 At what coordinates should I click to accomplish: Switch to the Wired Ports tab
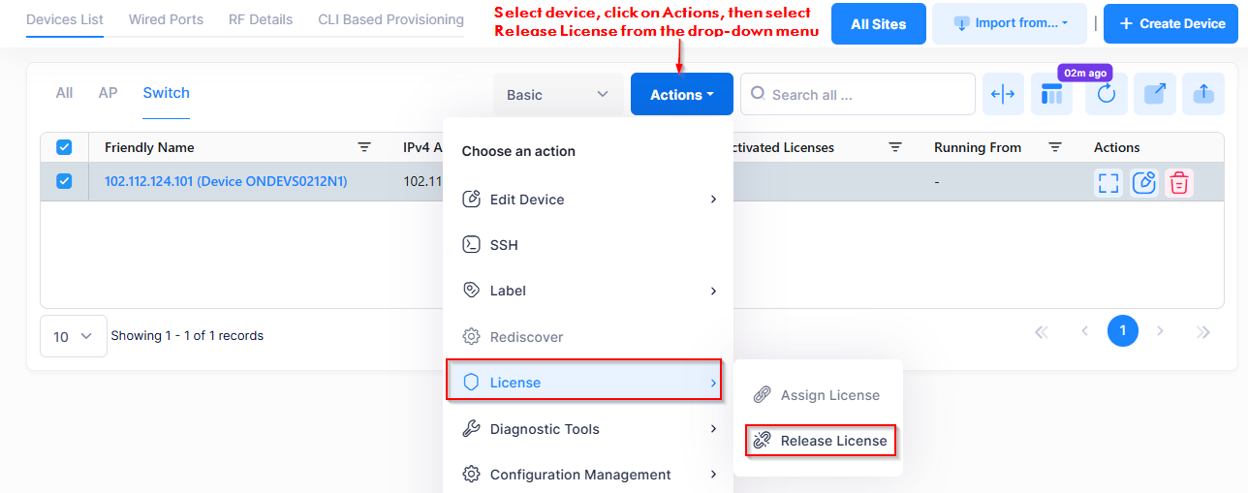[166, 19]
